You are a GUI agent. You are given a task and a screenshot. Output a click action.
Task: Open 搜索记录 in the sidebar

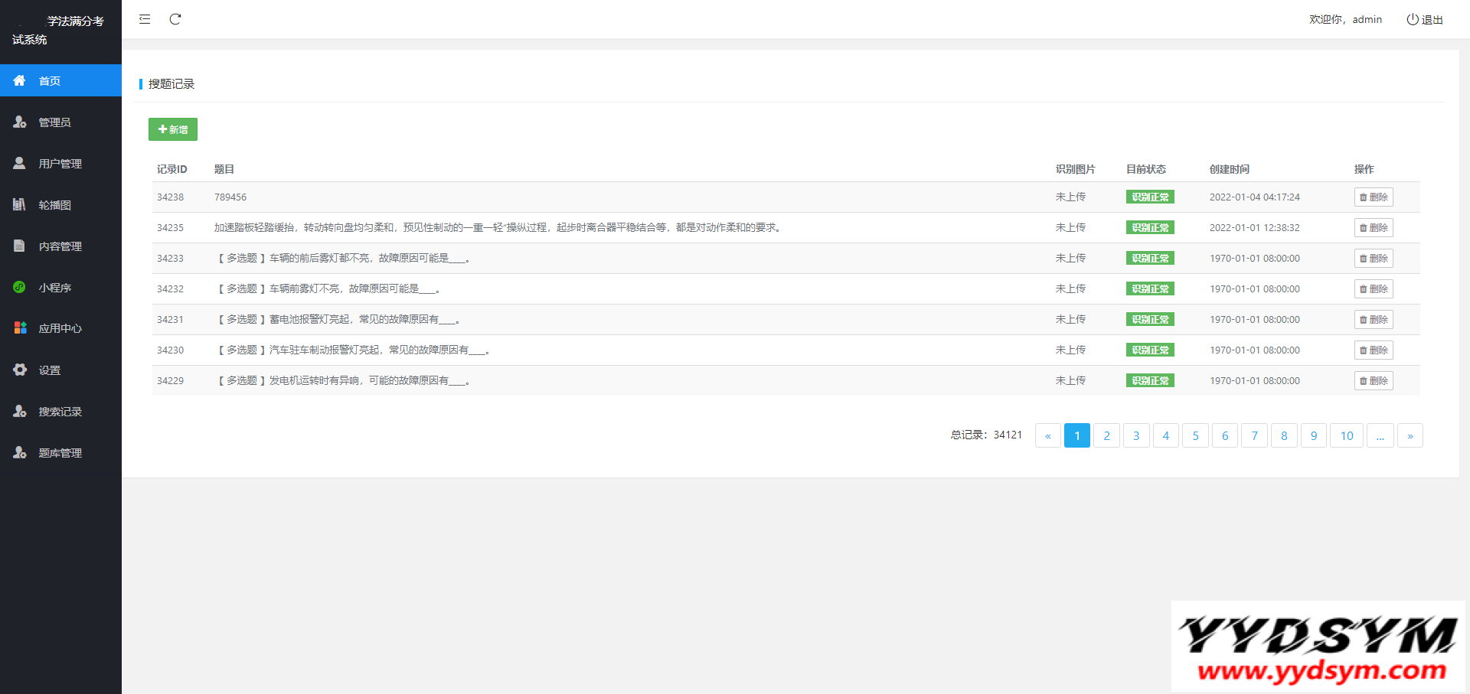tap(60, 412)
